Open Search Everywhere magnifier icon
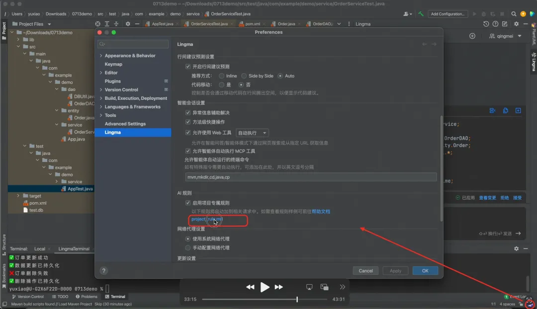 [x=514, y=14]
